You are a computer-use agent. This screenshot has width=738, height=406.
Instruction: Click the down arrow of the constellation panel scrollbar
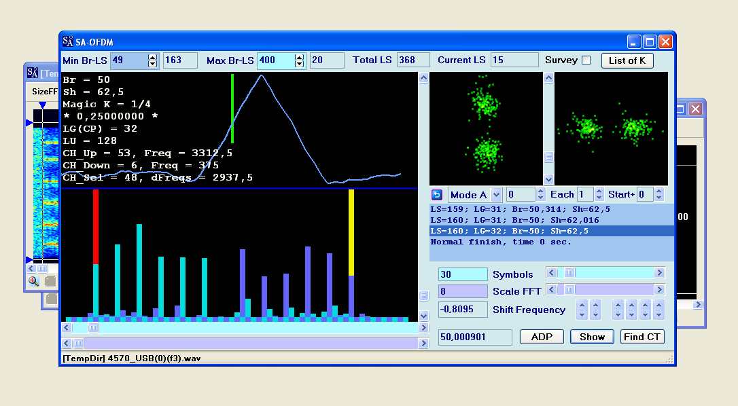point(549,179)
